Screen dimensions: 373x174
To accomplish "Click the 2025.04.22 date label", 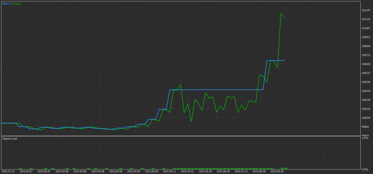I will (x=187, y=171).
